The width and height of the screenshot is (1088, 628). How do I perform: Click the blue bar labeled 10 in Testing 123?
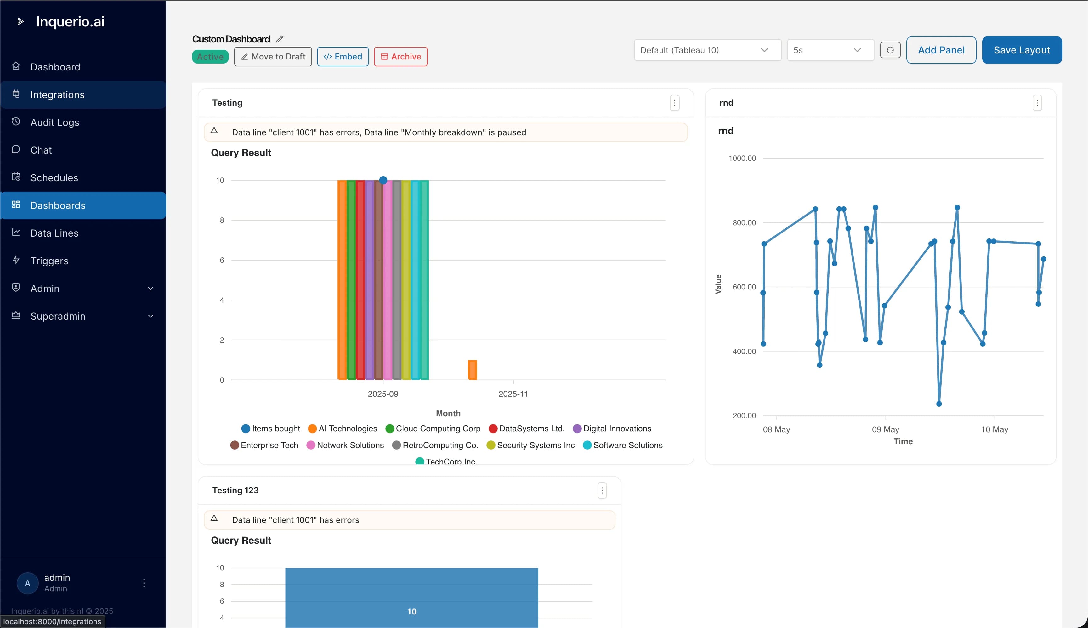click(412, 598)
